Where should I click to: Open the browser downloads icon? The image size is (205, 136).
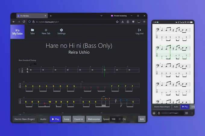tap(122, 22)
